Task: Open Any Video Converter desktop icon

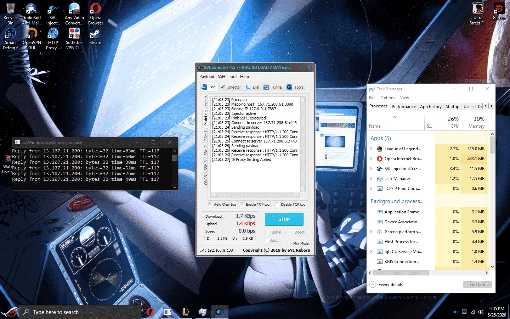Action: [74, 14]
